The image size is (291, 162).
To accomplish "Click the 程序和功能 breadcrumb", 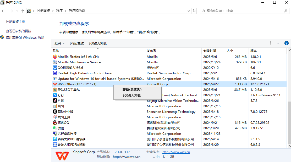I will pyautogui.click(x=77, y=11).
